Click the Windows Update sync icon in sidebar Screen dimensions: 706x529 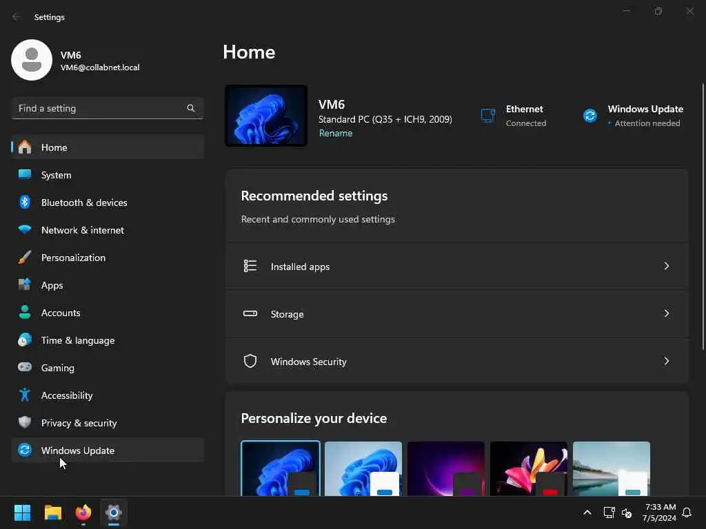(x=25, y=450)
